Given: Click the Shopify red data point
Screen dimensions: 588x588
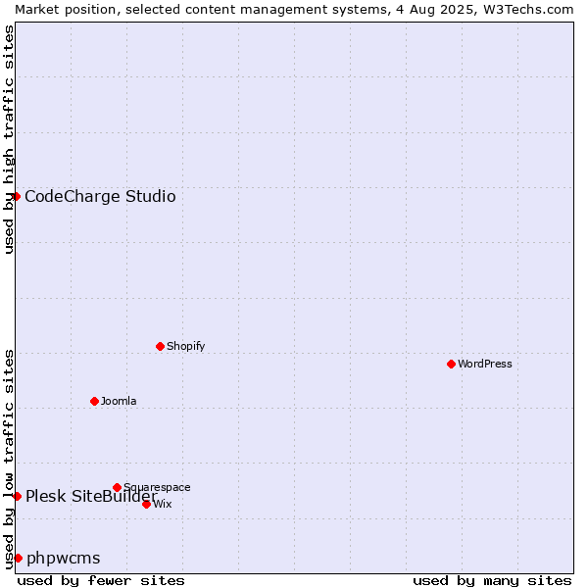Looking at the screenshot, I should (x=160, y=346).
